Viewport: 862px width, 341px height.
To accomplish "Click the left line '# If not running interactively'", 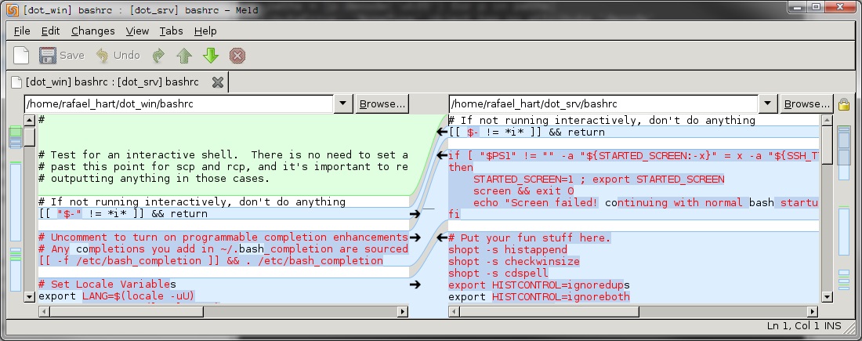I will (192, 201).
